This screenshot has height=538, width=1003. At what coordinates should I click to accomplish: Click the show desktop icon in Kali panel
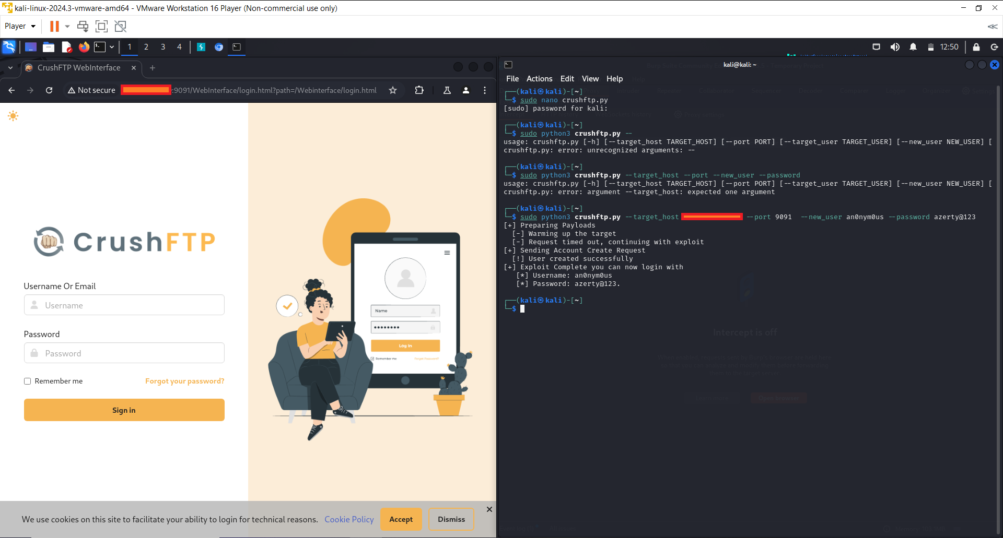pos(31,47)
